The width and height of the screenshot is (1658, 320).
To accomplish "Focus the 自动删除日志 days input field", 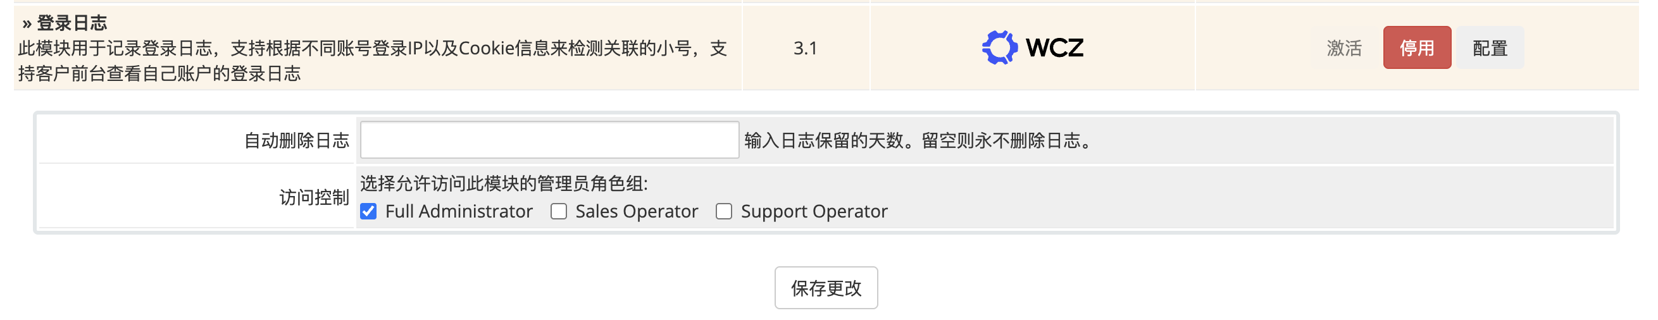I will tap(549, 140).
